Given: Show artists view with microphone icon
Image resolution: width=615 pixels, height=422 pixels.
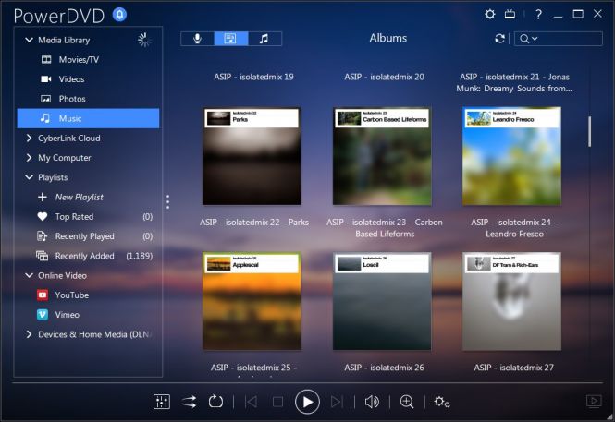Looking at the screenshot, I should [197, 39].
